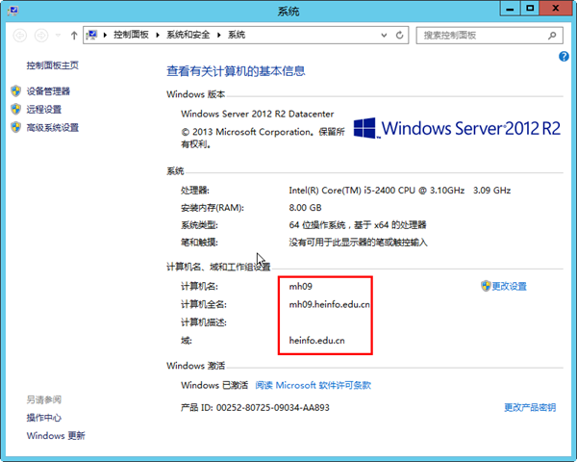
Task: Expand the breadcrumb arrow before 控制面板
Action: pos(105,35)
